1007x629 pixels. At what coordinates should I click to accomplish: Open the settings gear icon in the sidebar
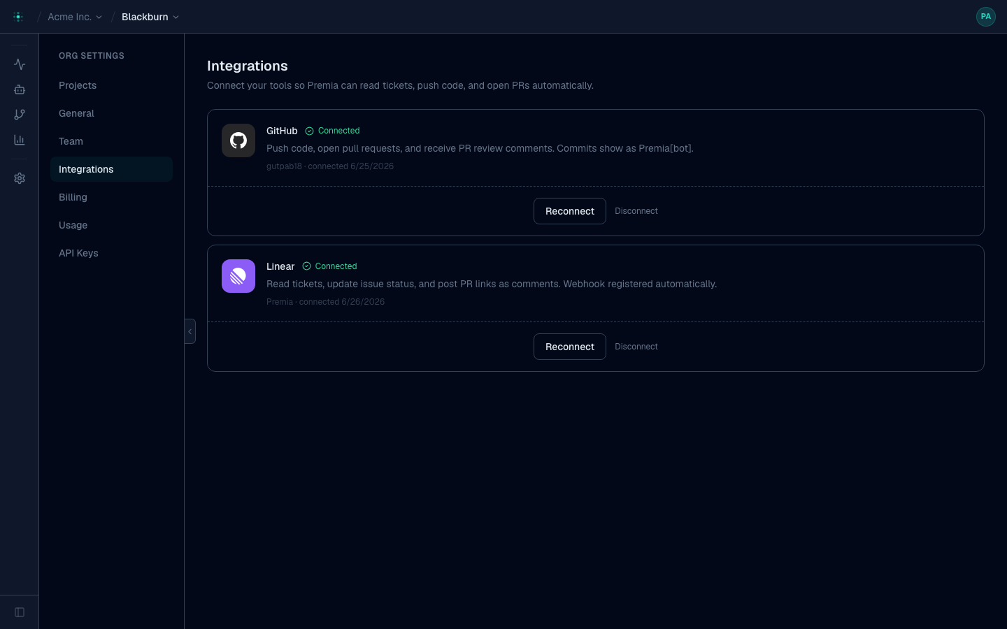tap(20, 178)
